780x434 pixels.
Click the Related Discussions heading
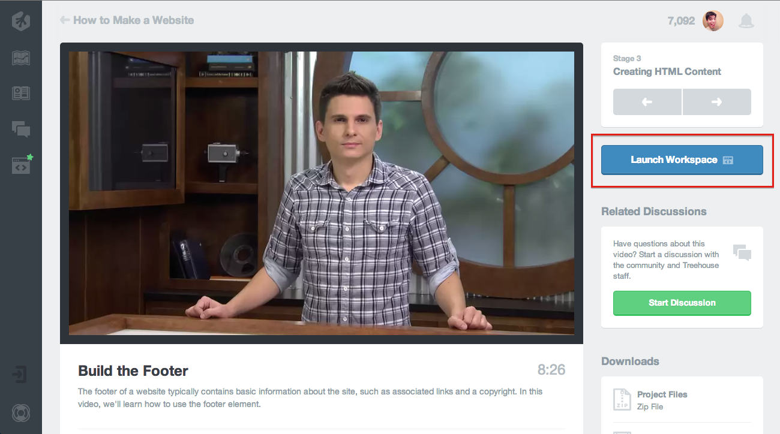click(654, 212)
